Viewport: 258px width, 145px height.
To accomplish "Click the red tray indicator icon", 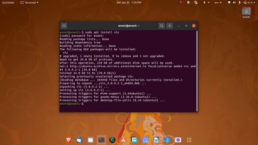I will tap(181, 2).
